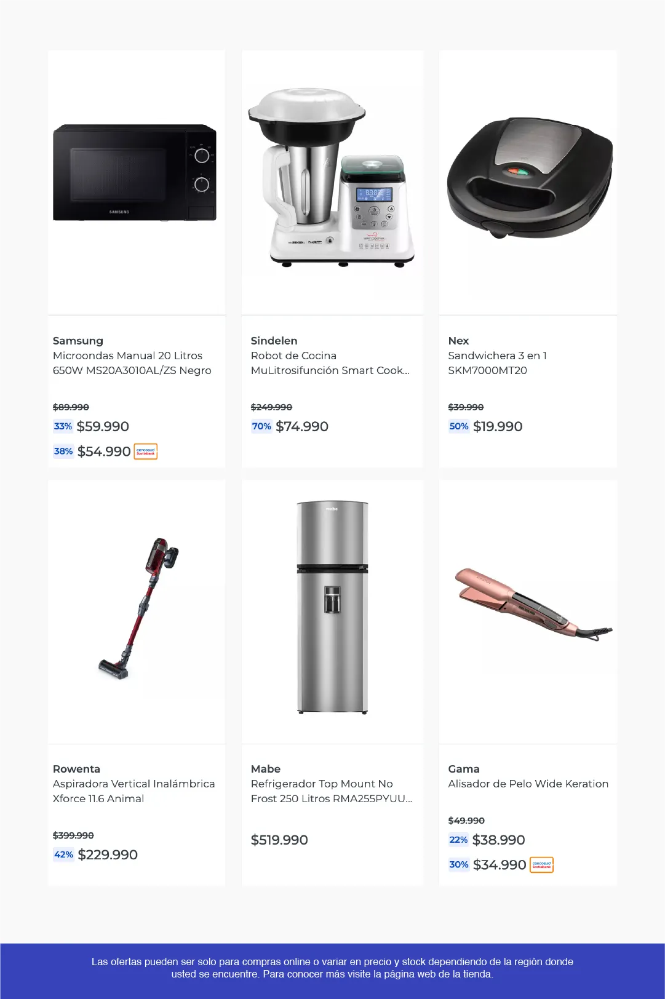Open the Rowenta vacuum cleaner image

point(139,608)
